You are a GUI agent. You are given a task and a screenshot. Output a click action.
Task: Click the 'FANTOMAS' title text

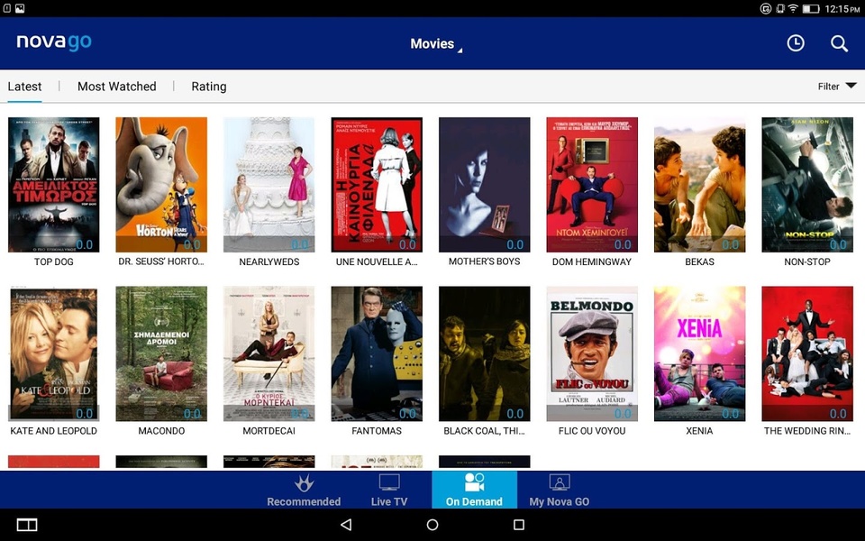[377, 431]
